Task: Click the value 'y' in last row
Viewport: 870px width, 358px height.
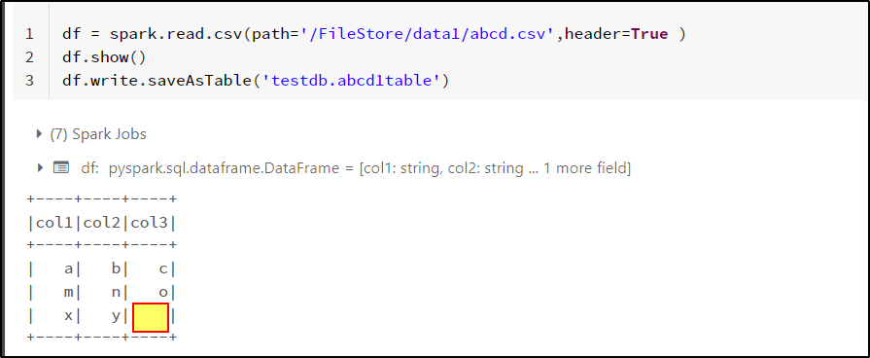Action: point(116,316)
